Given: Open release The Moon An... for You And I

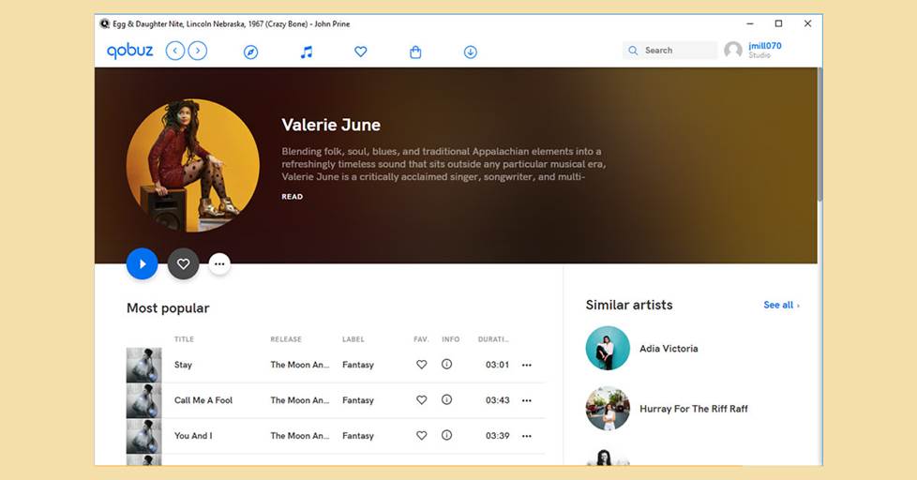Looking at the screenshot, I should pos(299,436).
